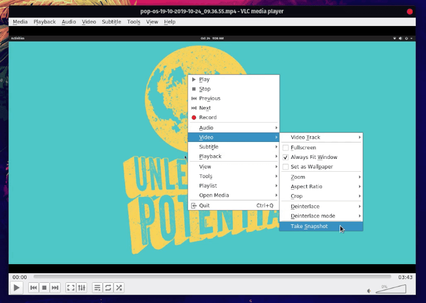This screenshot has height=303, width=426.
Task: Click the previous track button in toolbar
Action: [34, 288]
